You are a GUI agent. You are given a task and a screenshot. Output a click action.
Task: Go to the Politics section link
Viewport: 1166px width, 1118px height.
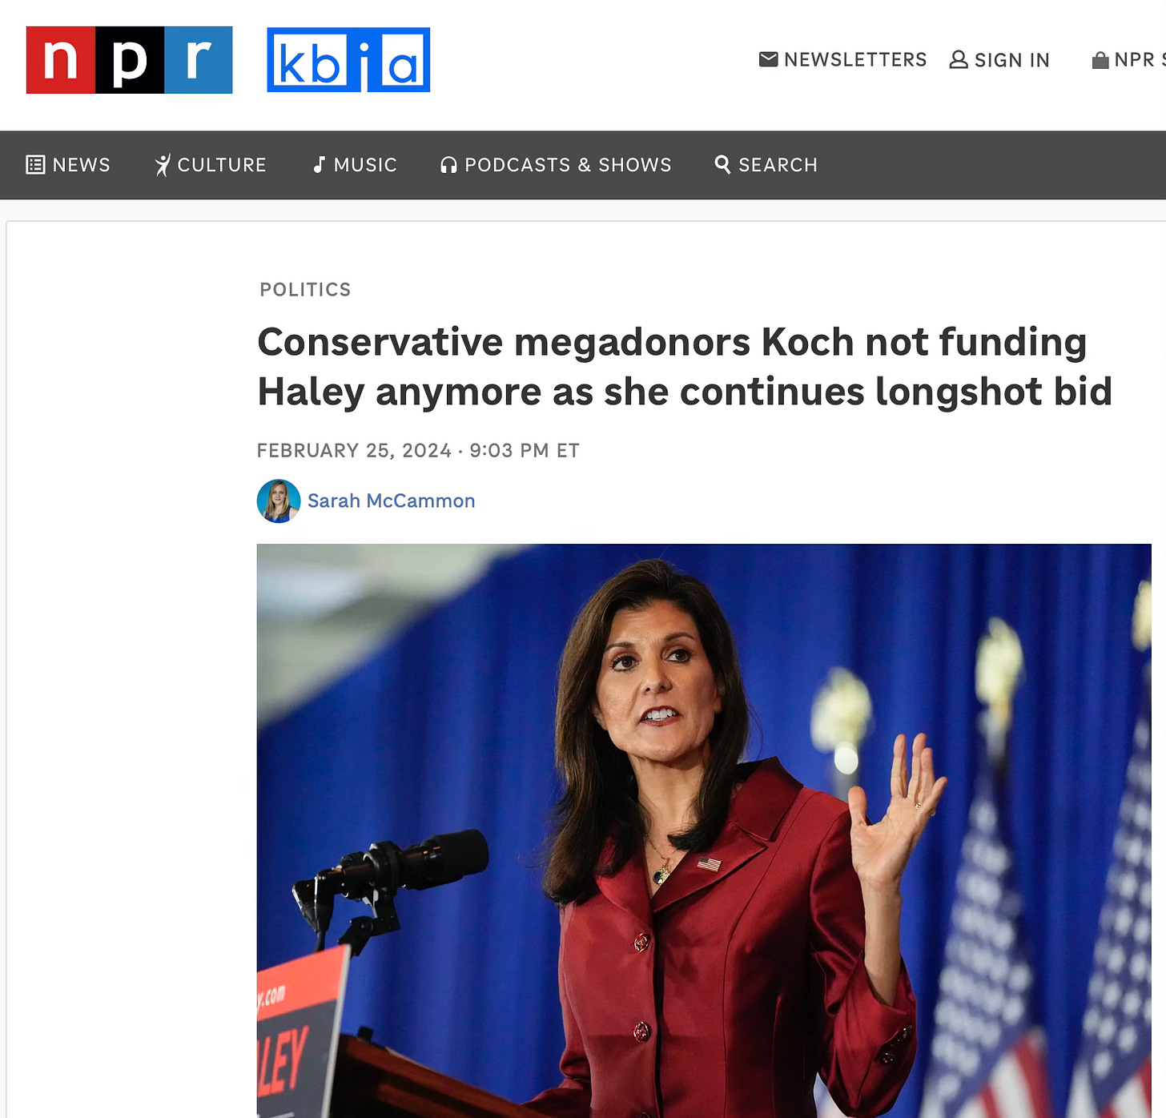(305, 289)
